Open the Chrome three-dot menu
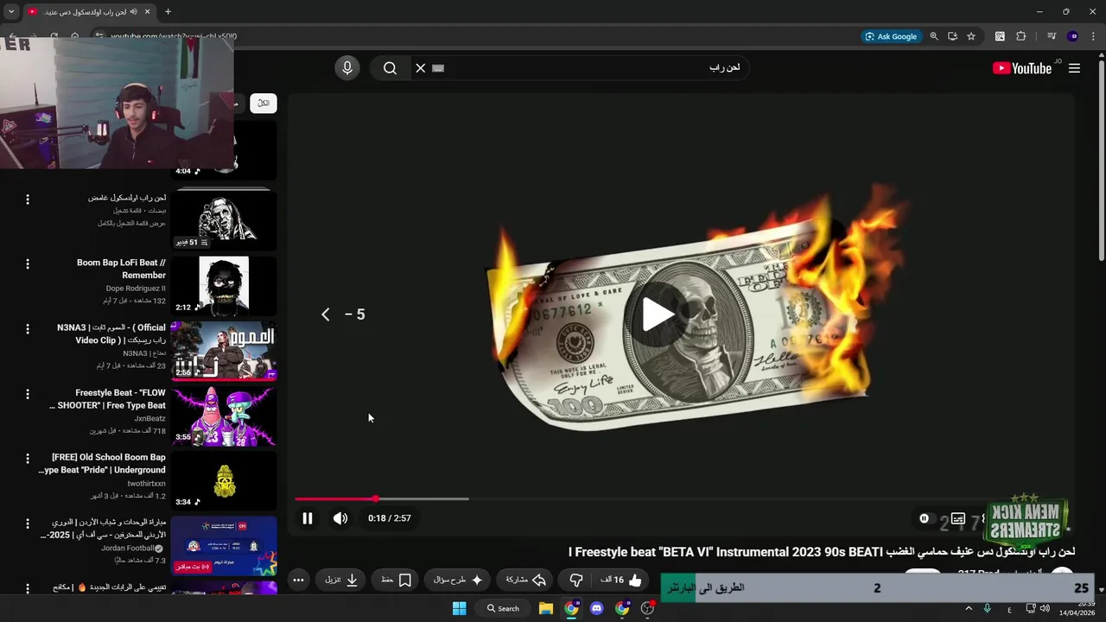 1092,36
